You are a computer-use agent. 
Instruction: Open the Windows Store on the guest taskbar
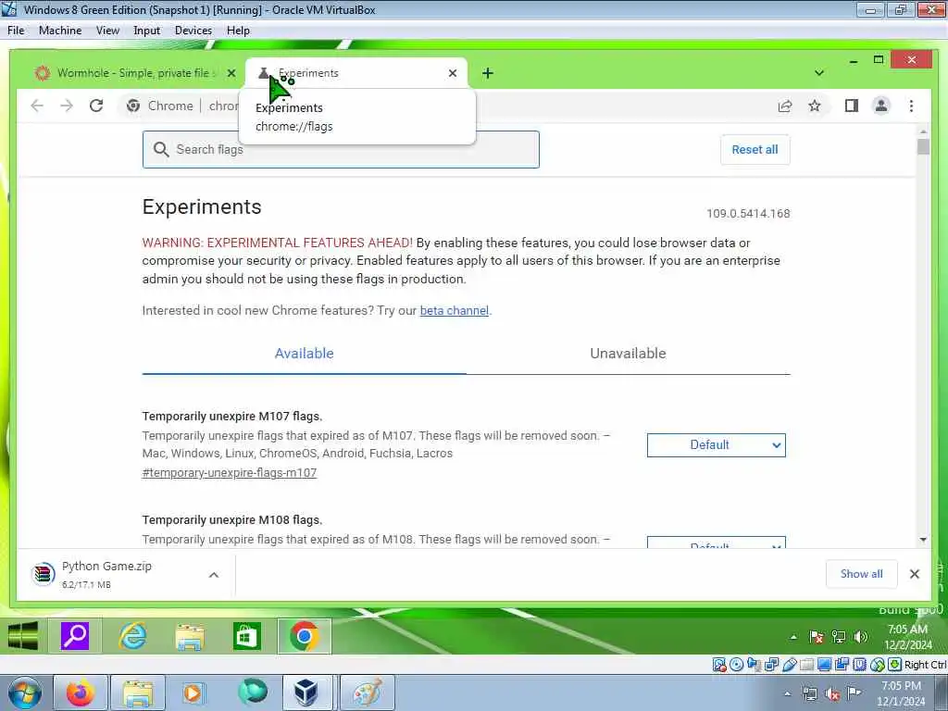246,636
